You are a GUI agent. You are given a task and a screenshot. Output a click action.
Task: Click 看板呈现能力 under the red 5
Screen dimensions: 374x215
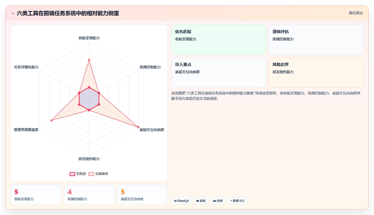(x=24, y=199)
